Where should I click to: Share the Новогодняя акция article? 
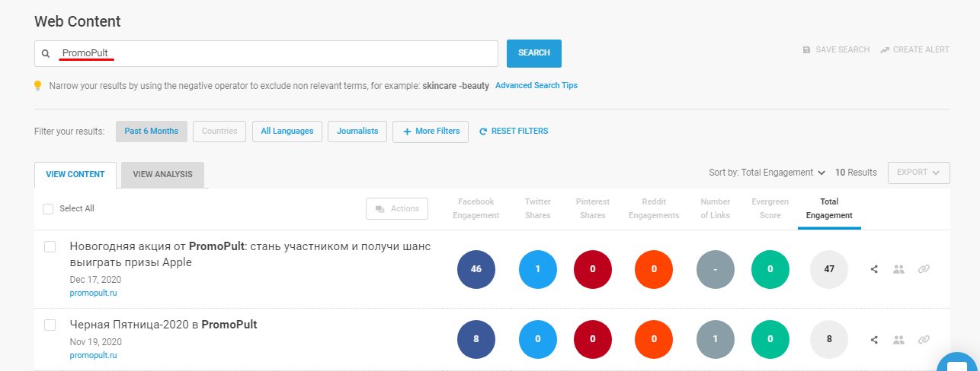(875, 269)
